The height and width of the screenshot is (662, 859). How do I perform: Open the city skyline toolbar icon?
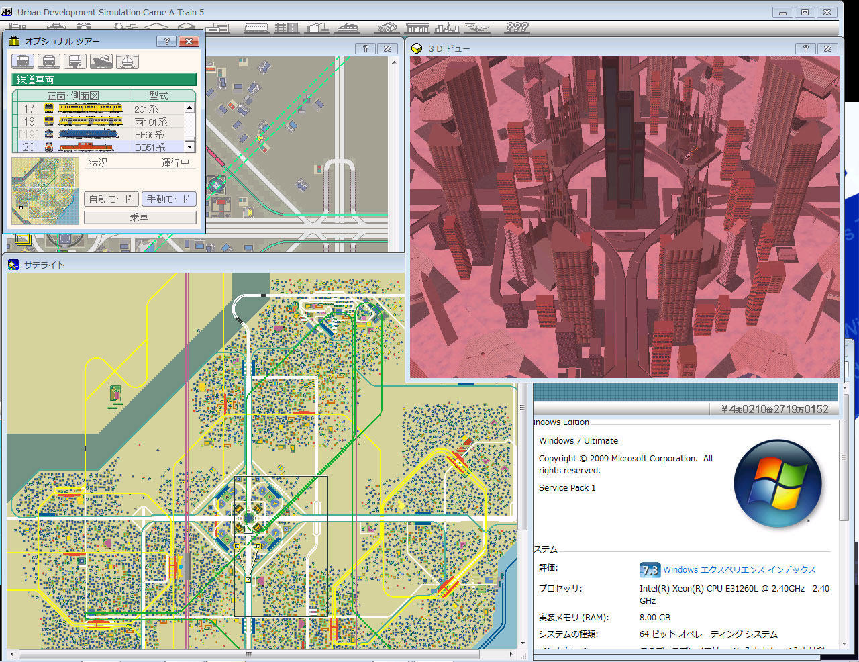click(x=447, y=28)
